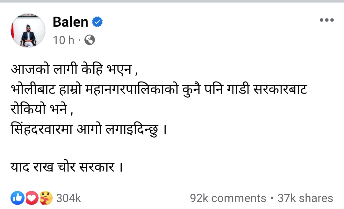The height and width of the screenshot is (209, 344).
Task: Open the three-dot post options menu
Action: (326, 20)
